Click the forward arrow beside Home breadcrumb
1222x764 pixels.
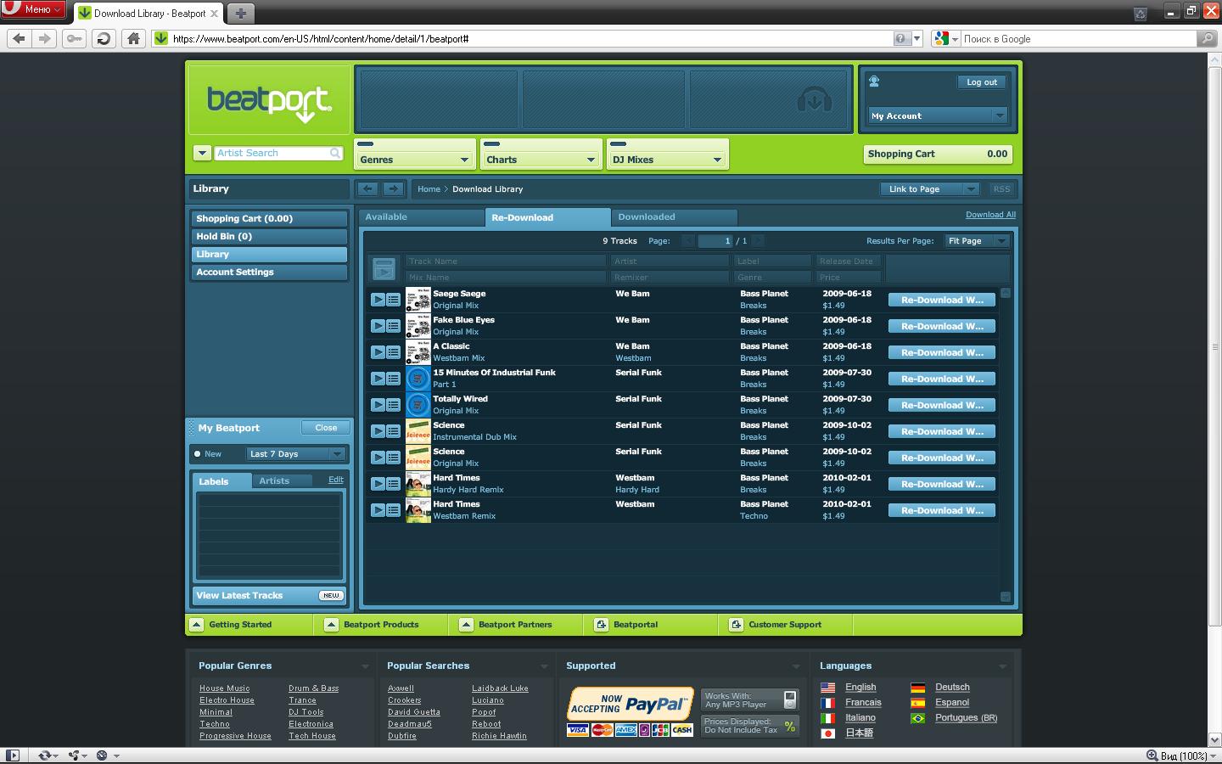(x=392, y=189)
